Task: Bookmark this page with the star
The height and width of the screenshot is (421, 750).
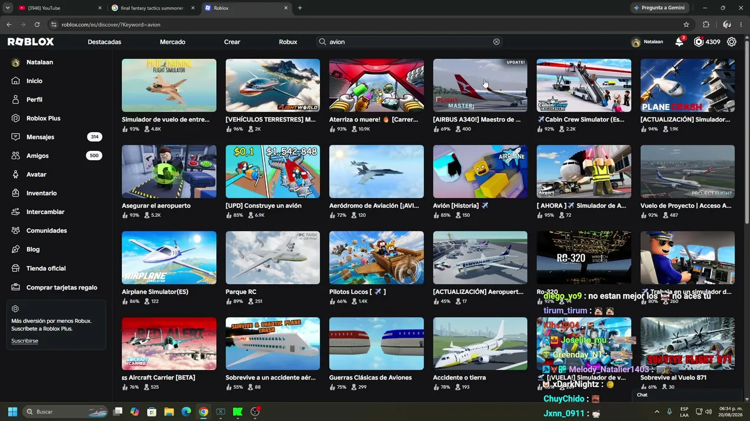Action: pos(686,25)
